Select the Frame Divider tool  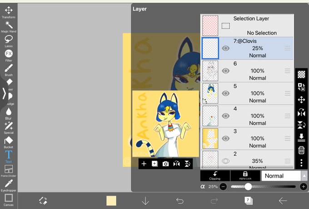click(x=9, y=171)
